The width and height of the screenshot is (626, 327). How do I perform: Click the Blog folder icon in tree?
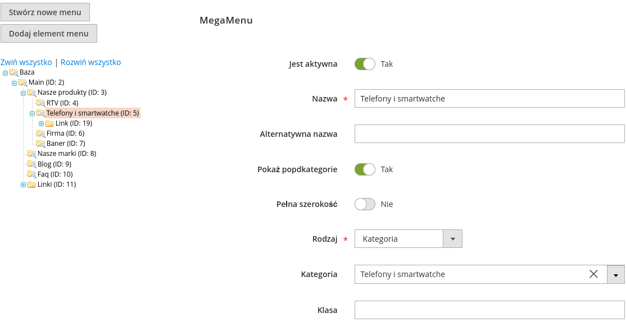pyautogui.click(x=31, y=164)
